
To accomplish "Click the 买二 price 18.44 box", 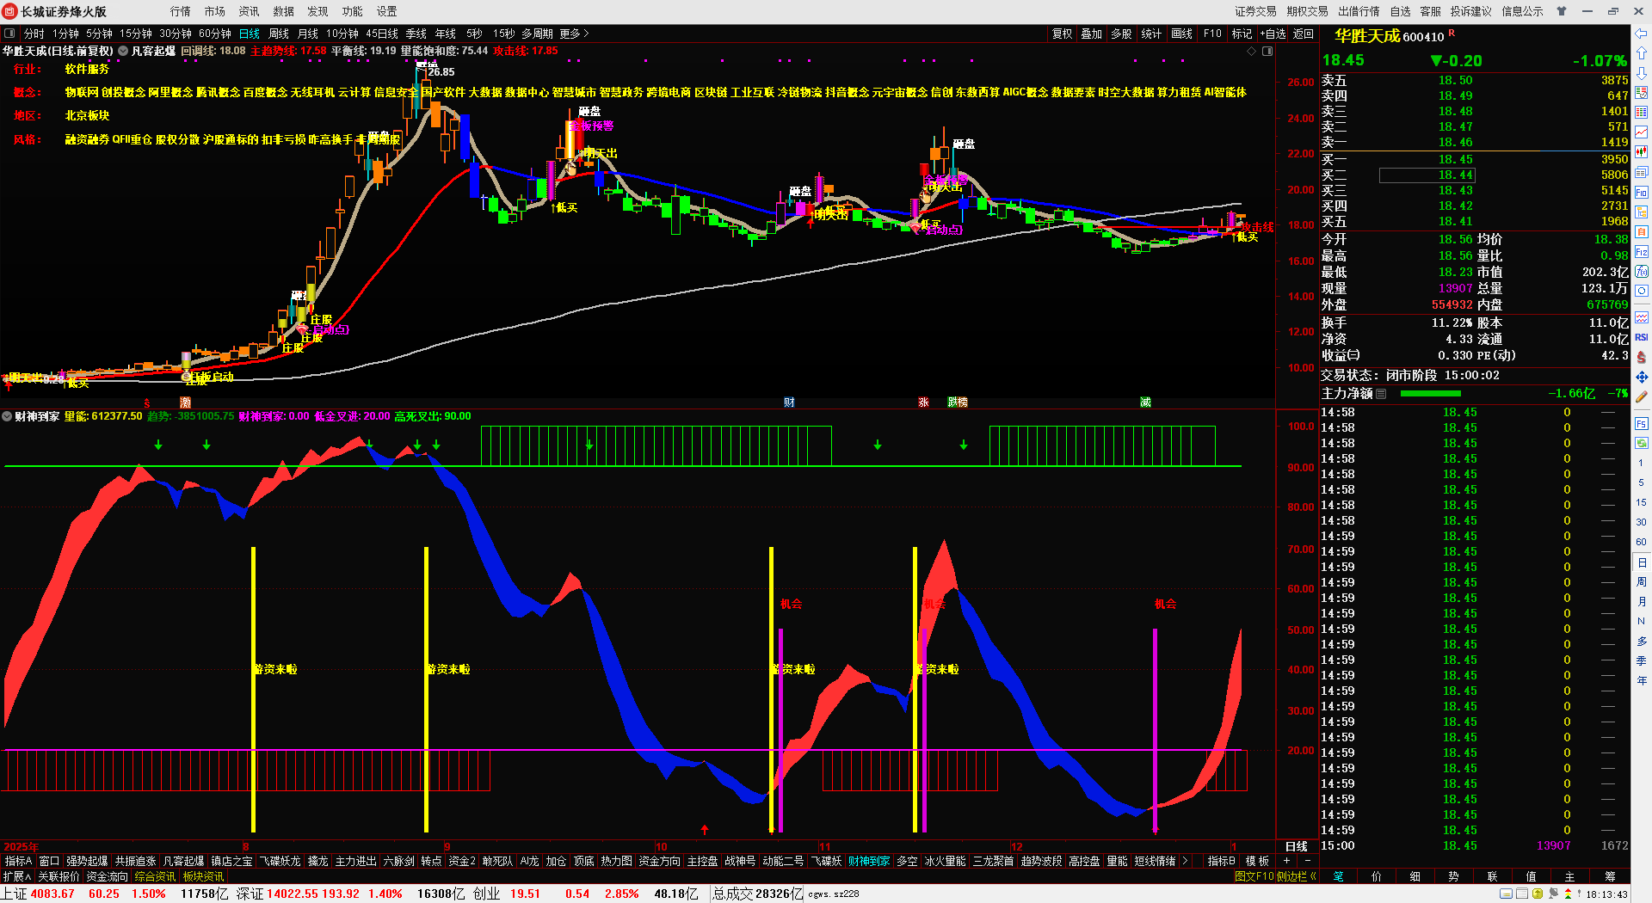I will coord(1427,175).
